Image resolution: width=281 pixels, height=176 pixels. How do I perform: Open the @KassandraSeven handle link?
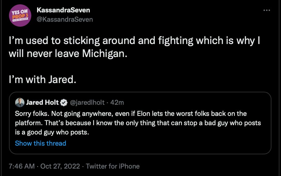65,19
